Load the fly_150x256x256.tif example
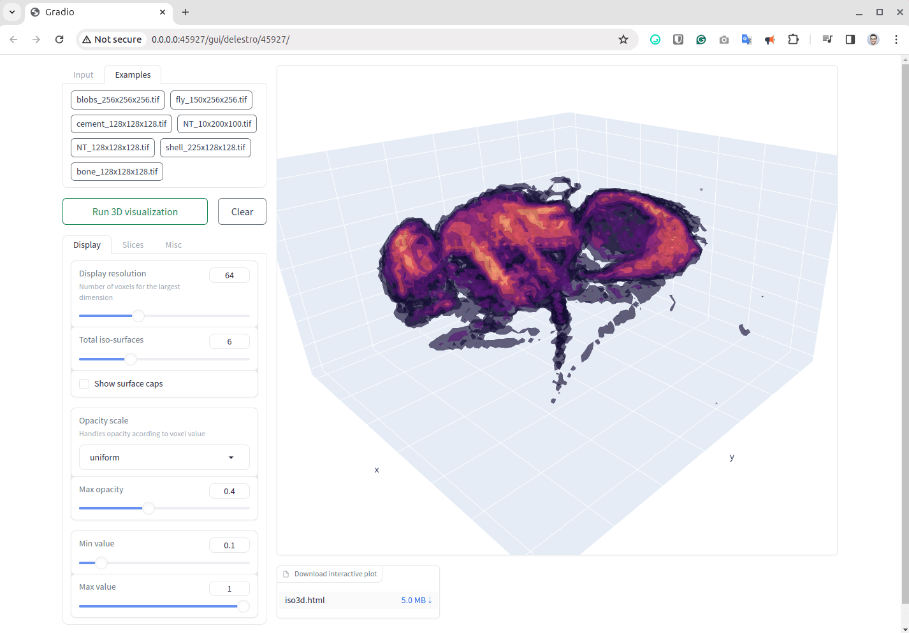 tap(211, 100)
